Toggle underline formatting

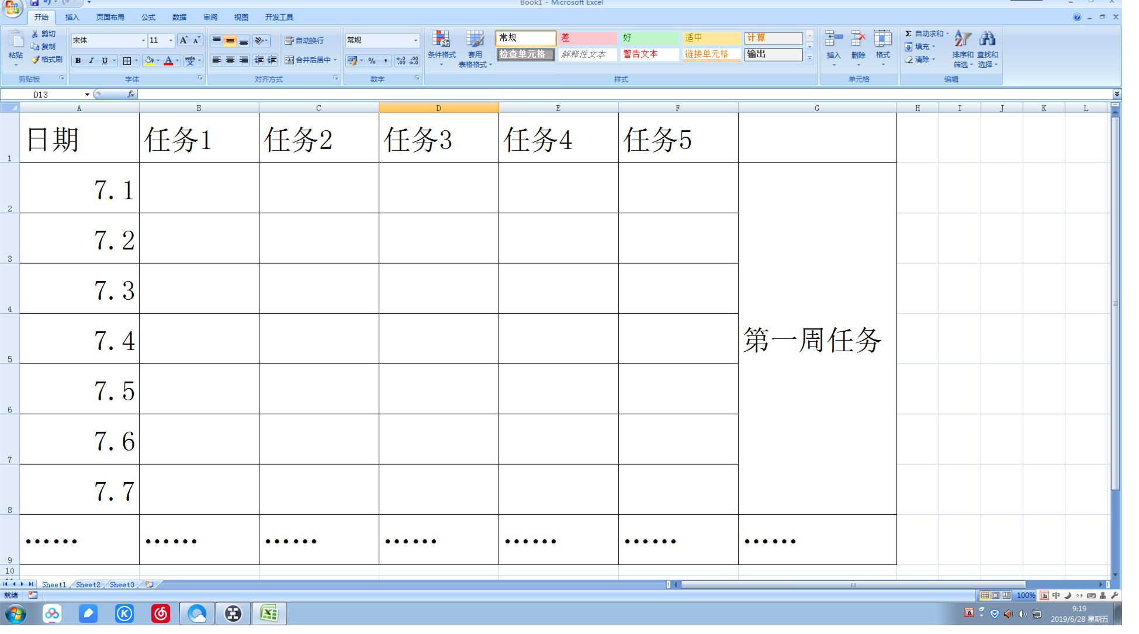click(x=104, y=60)
